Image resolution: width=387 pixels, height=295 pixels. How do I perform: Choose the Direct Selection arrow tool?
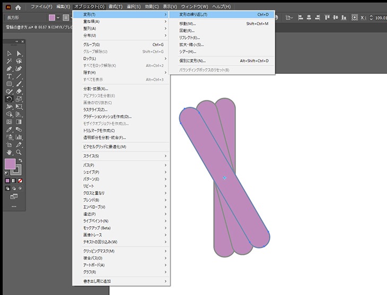click(19, 53)
